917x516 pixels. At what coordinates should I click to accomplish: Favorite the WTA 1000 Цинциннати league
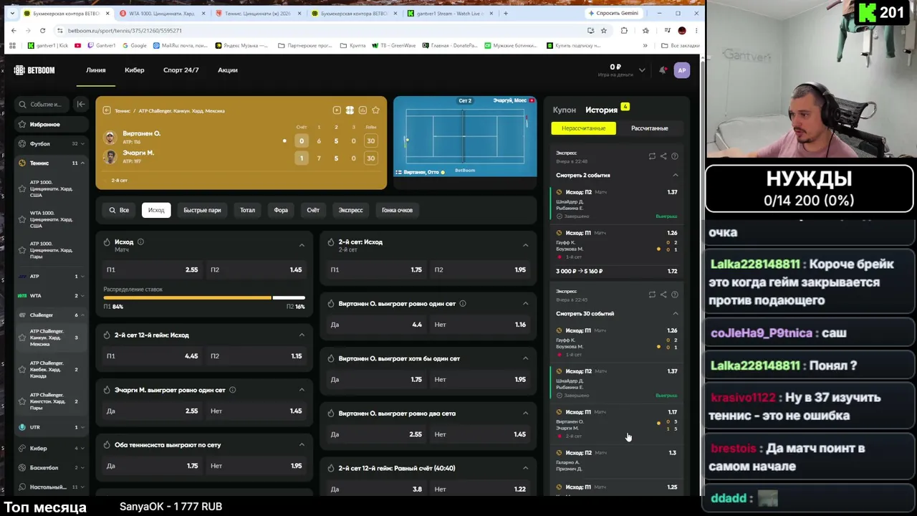click(22, 219)
